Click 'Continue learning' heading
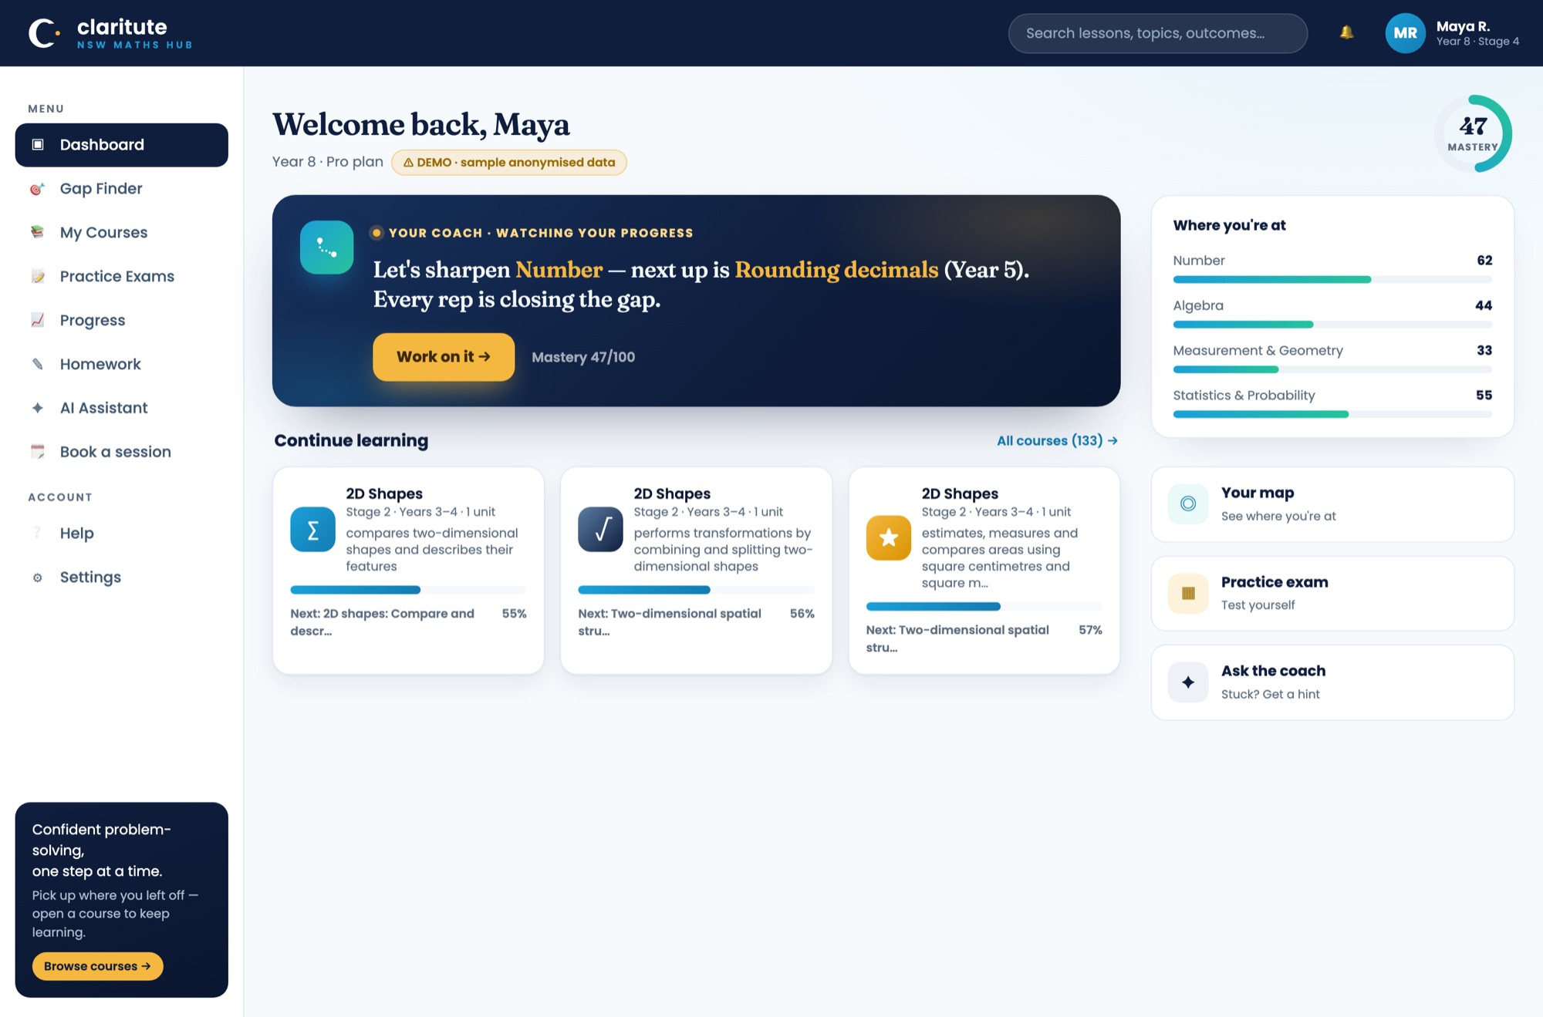Screen dimensions: 1543x1017 (351, 440)
